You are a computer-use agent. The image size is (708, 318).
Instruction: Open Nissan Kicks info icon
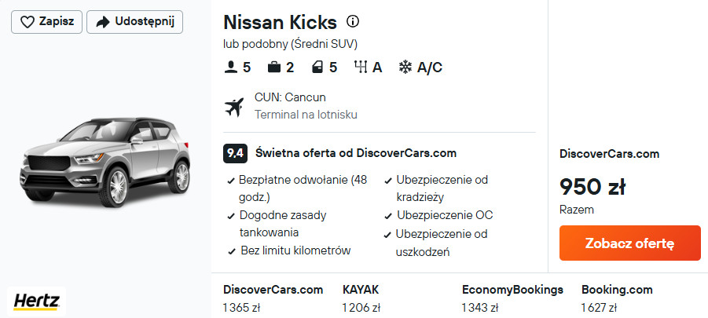point(354,21)
